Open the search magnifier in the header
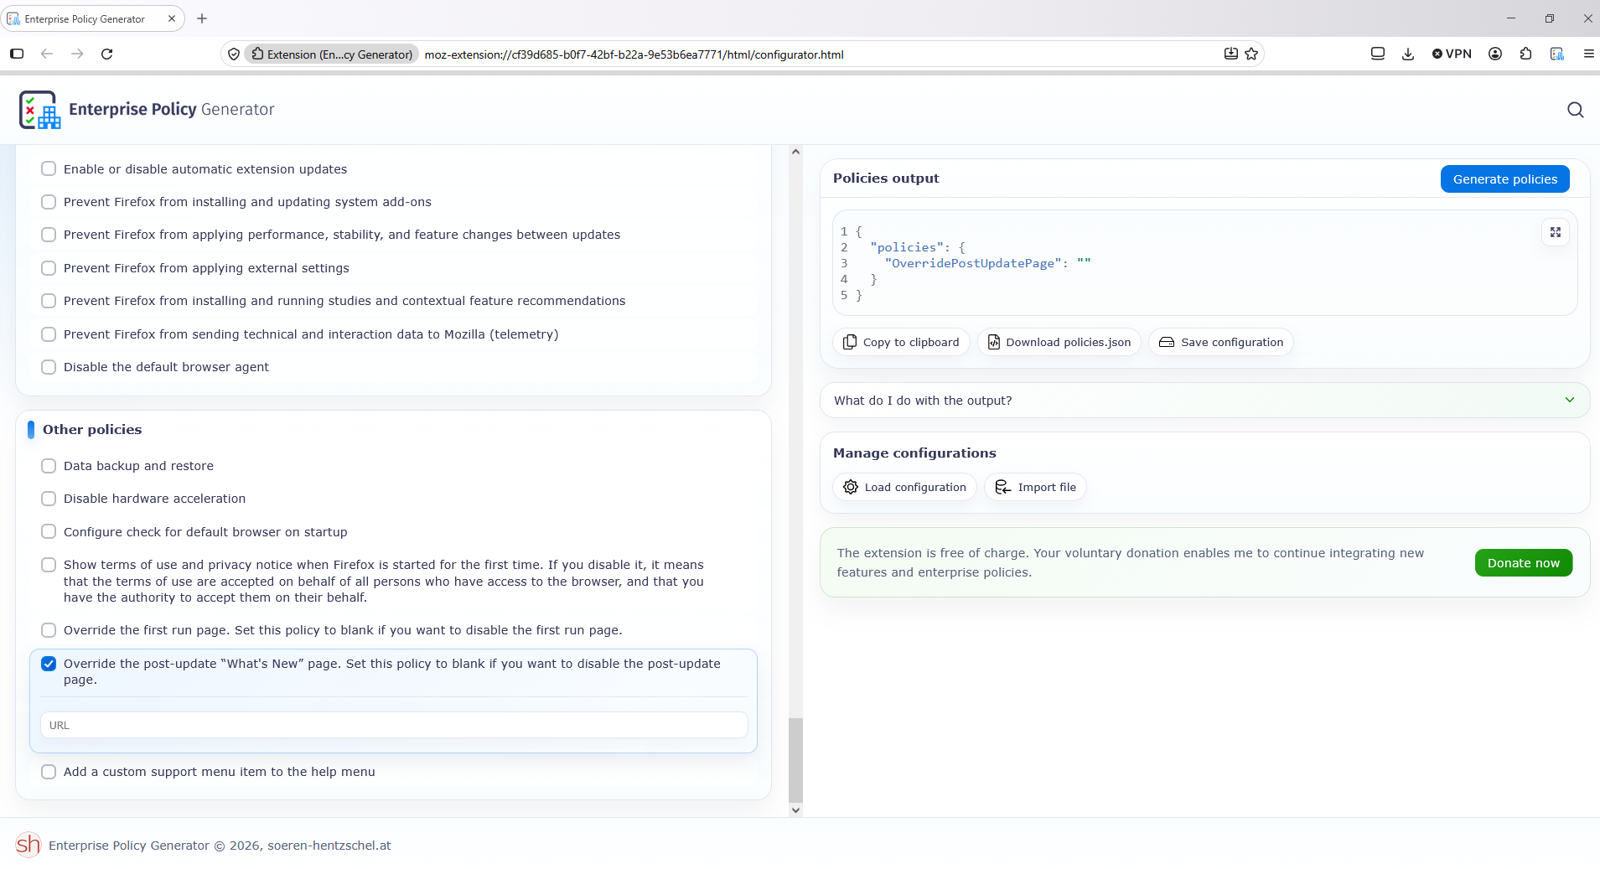1600x869 pixels. [1575, 110]
